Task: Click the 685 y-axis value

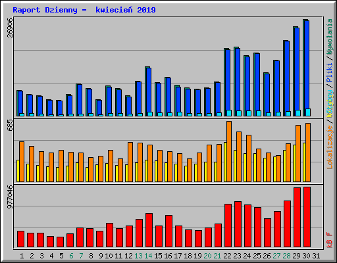Action: (x=10, y=126)
